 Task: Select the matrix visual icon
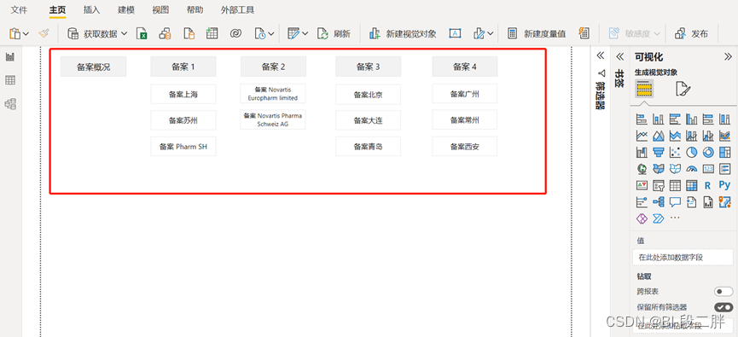[691, 185]
